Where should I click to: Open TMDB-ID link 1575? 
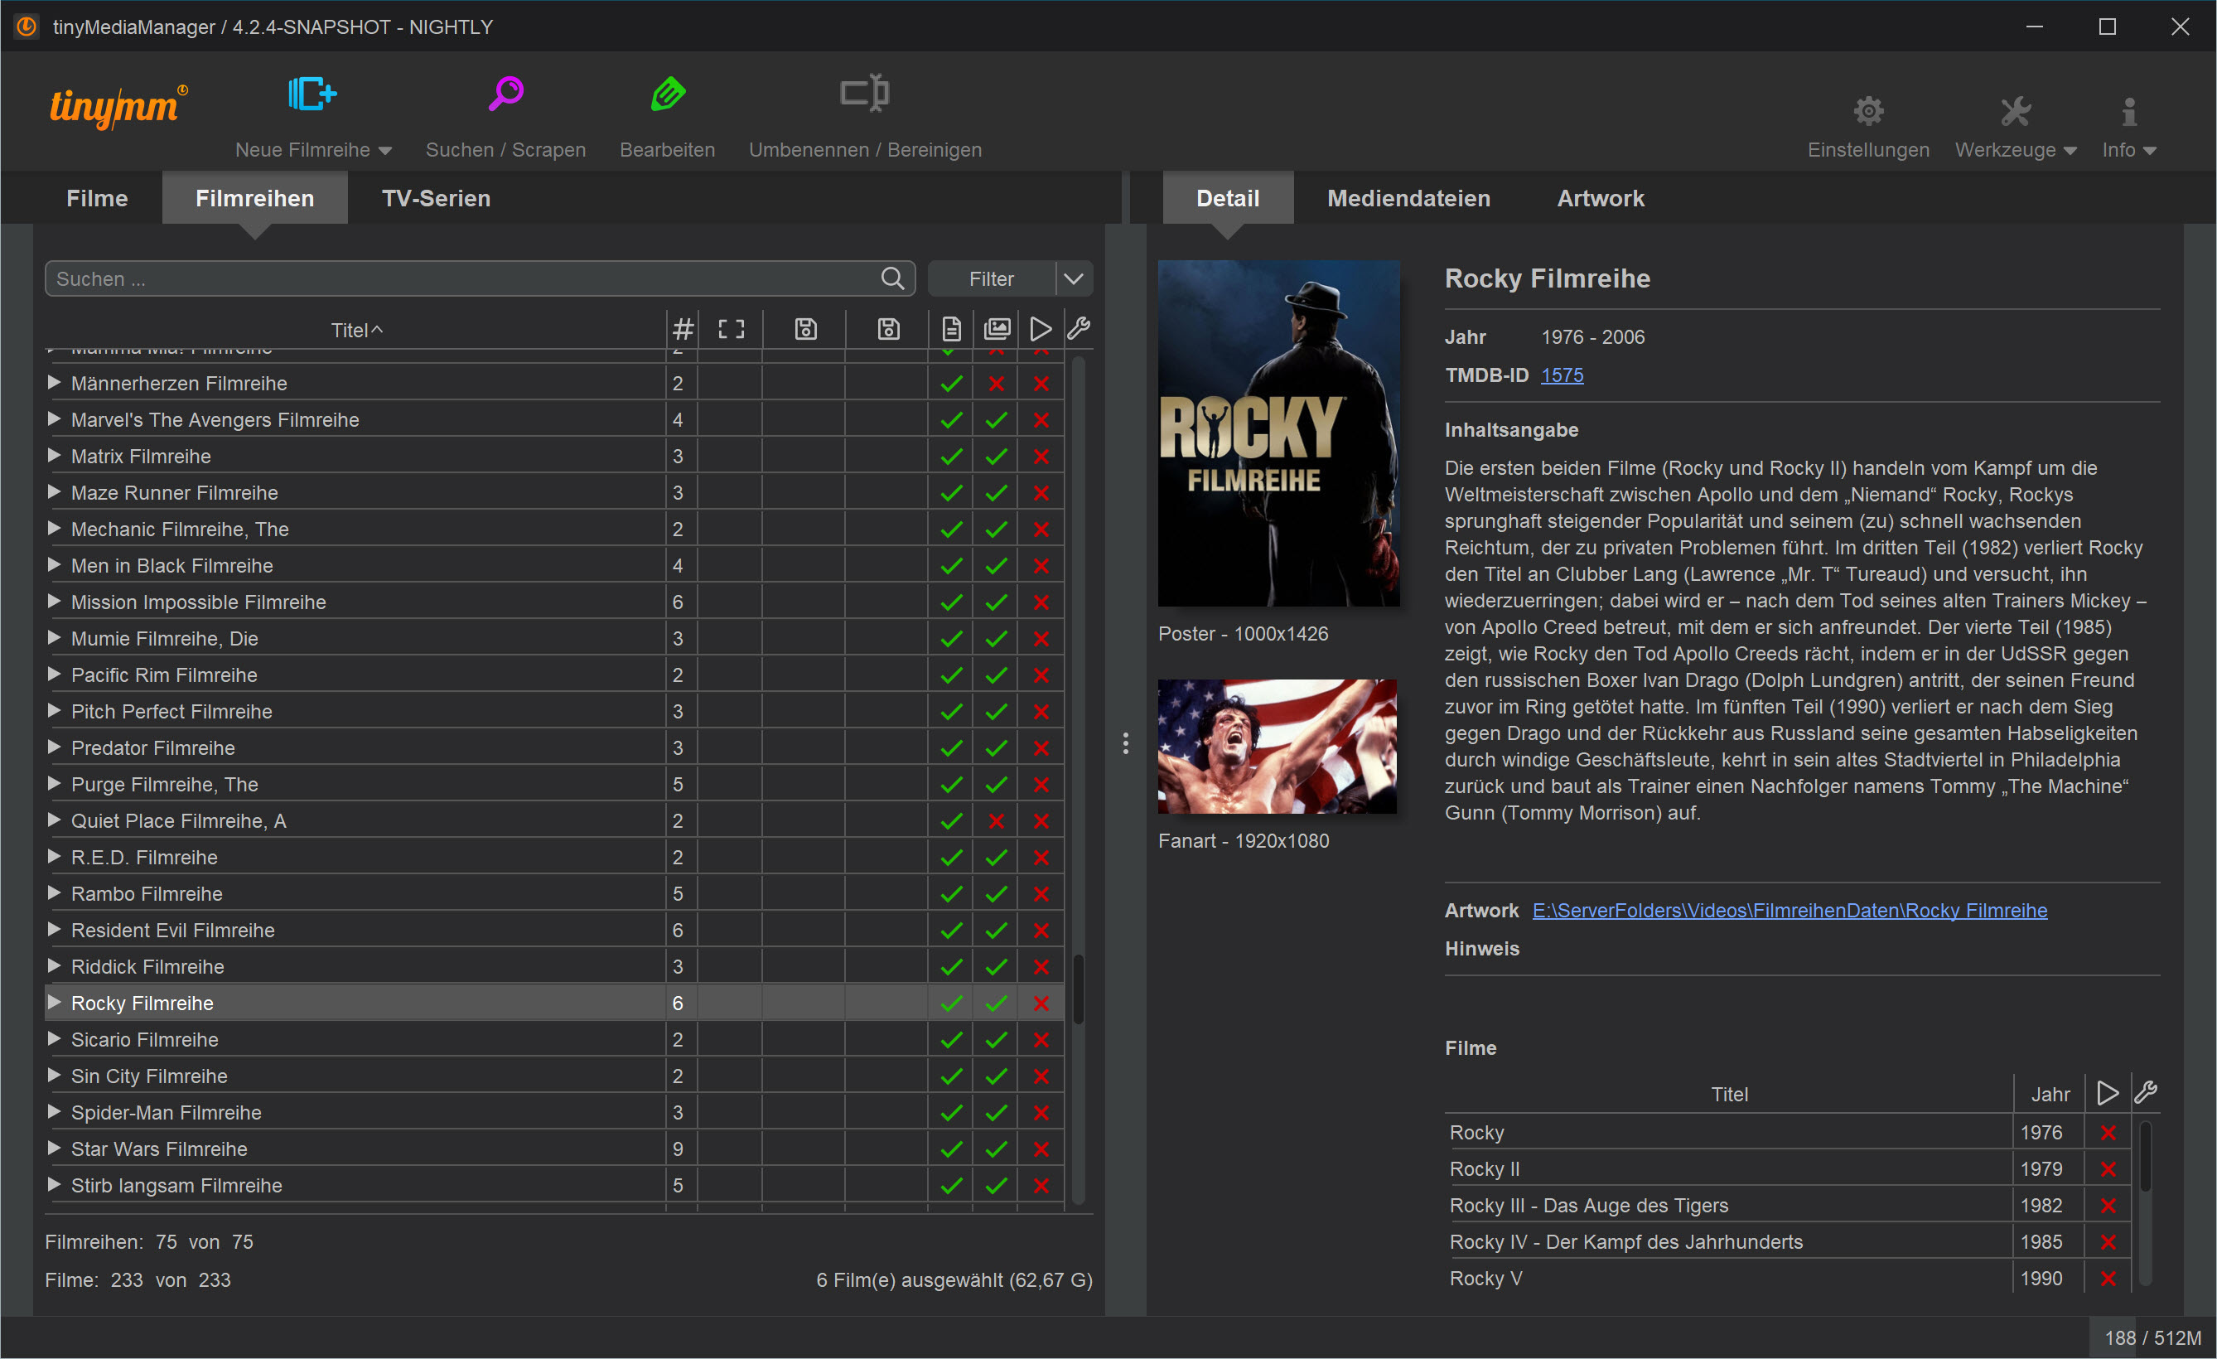1561,375
